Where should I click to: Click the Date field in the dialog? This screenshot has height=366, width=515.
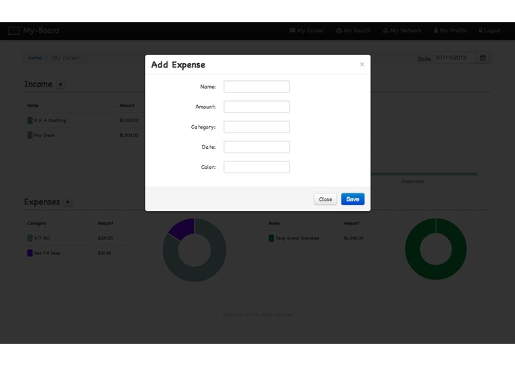click(256, 147)
